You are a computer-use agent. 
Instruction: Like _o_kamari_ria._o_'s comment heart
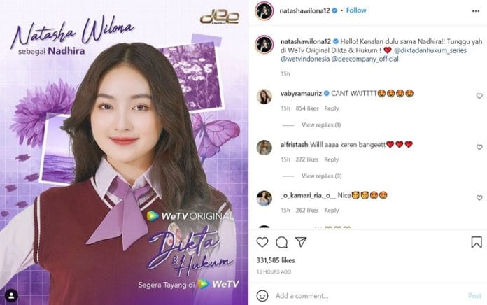(479, 198)
